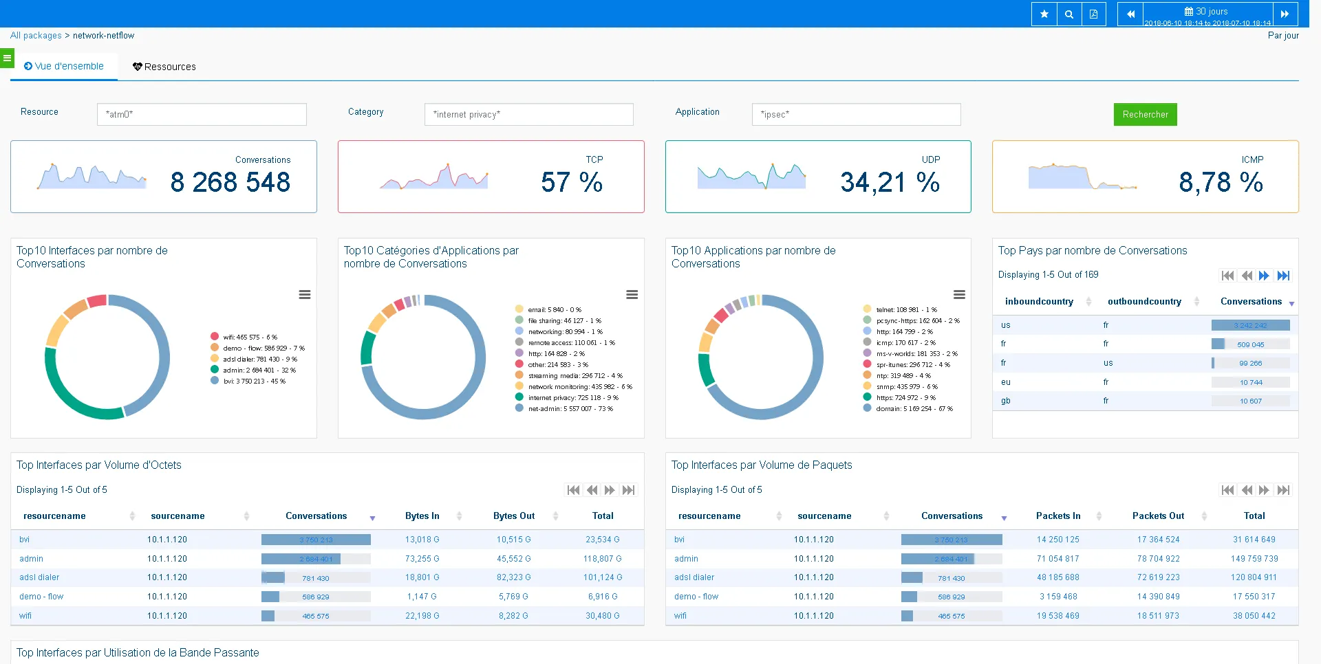Open the search icon in the blue toolbar
The width and height of the screenshot is (1321, 664).
tap(1068, 14)
